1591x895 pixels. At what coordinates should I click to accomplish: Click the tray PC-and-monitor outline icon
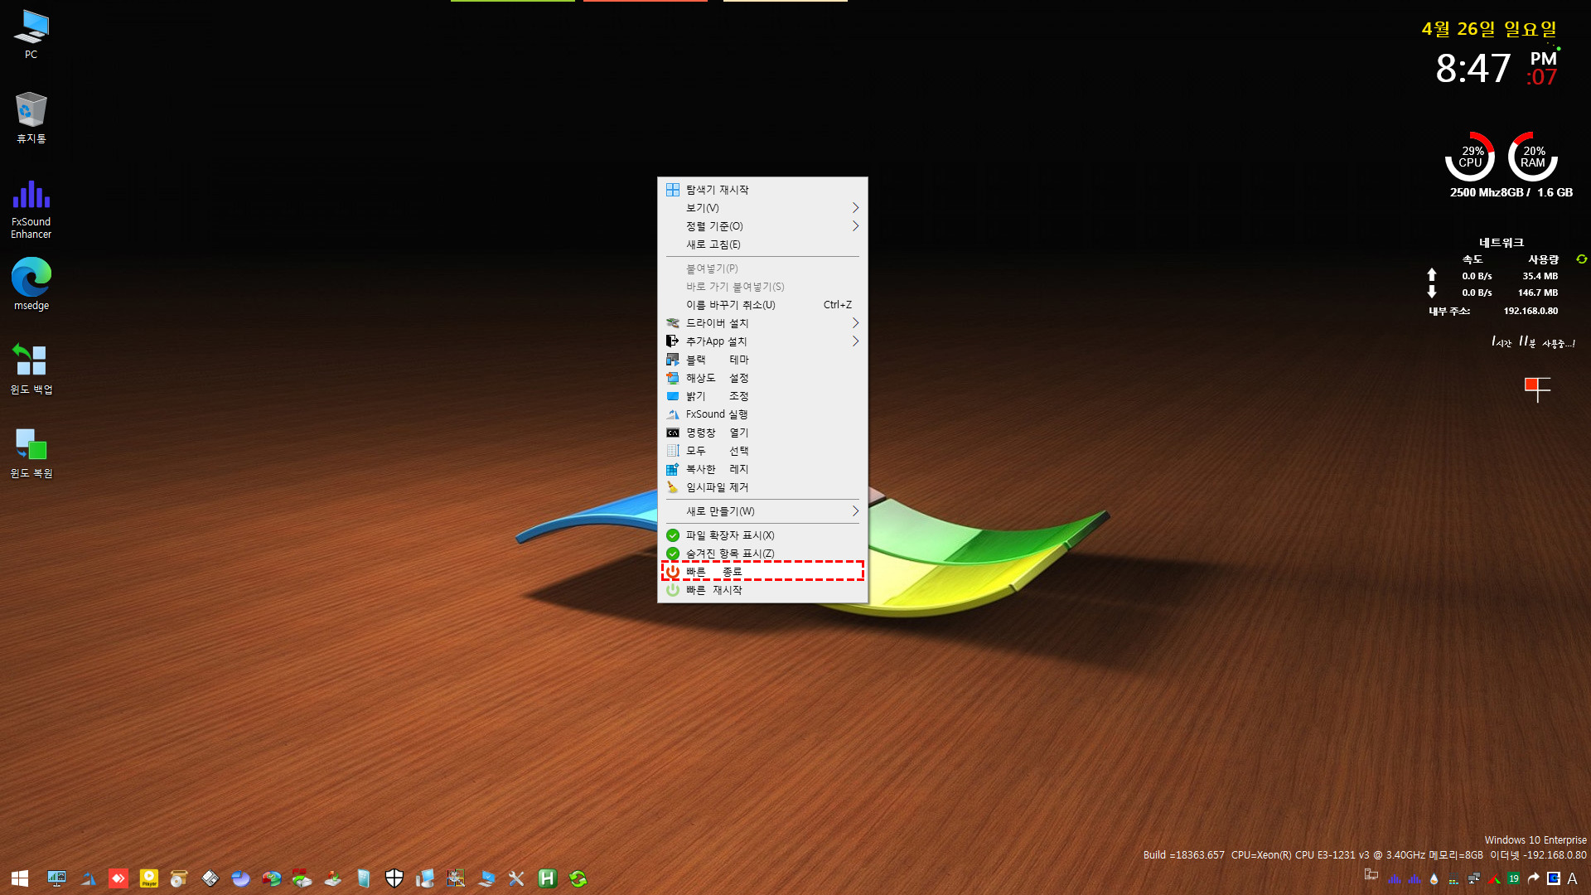[x=1371, y=875]
